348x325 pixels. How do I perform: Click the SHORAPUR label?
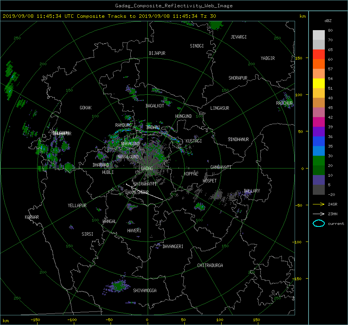point(238,78)
